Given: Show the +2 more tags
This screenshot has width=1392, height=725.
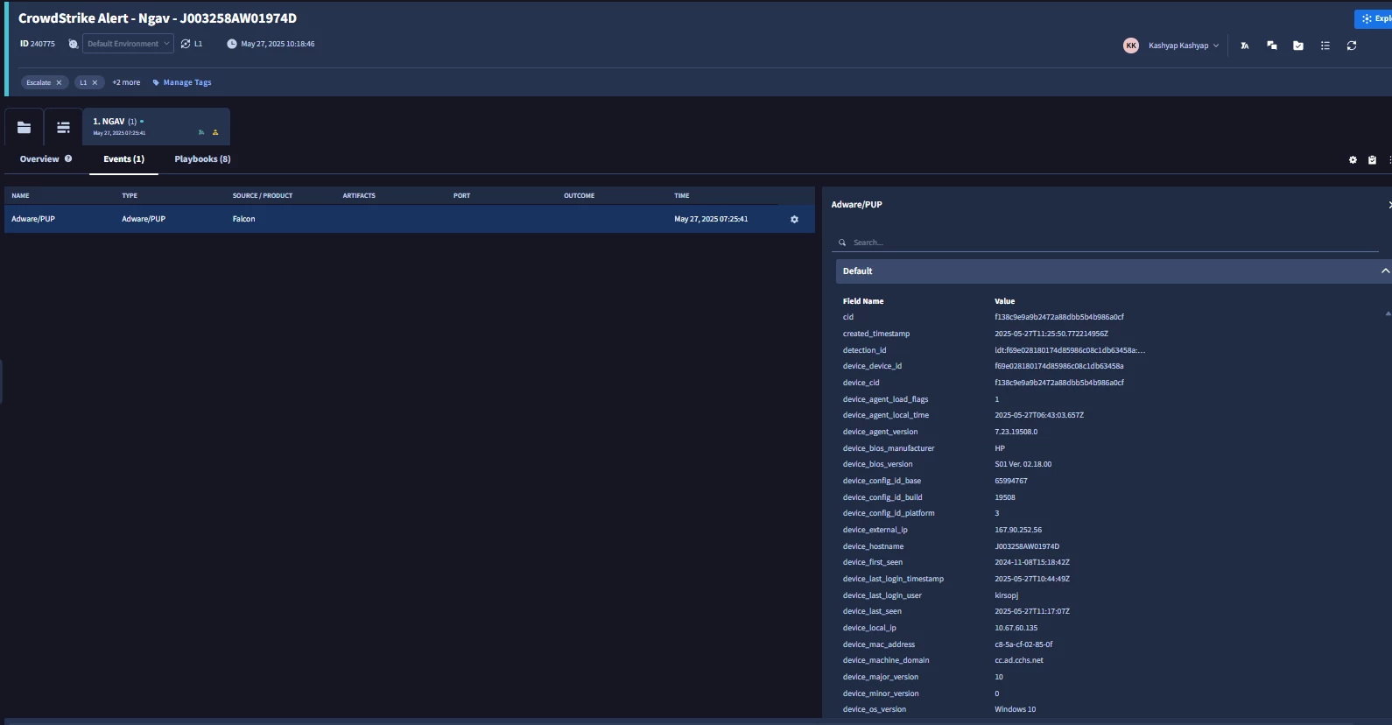Looking at the screenshot, I should (x=126, y=82).
